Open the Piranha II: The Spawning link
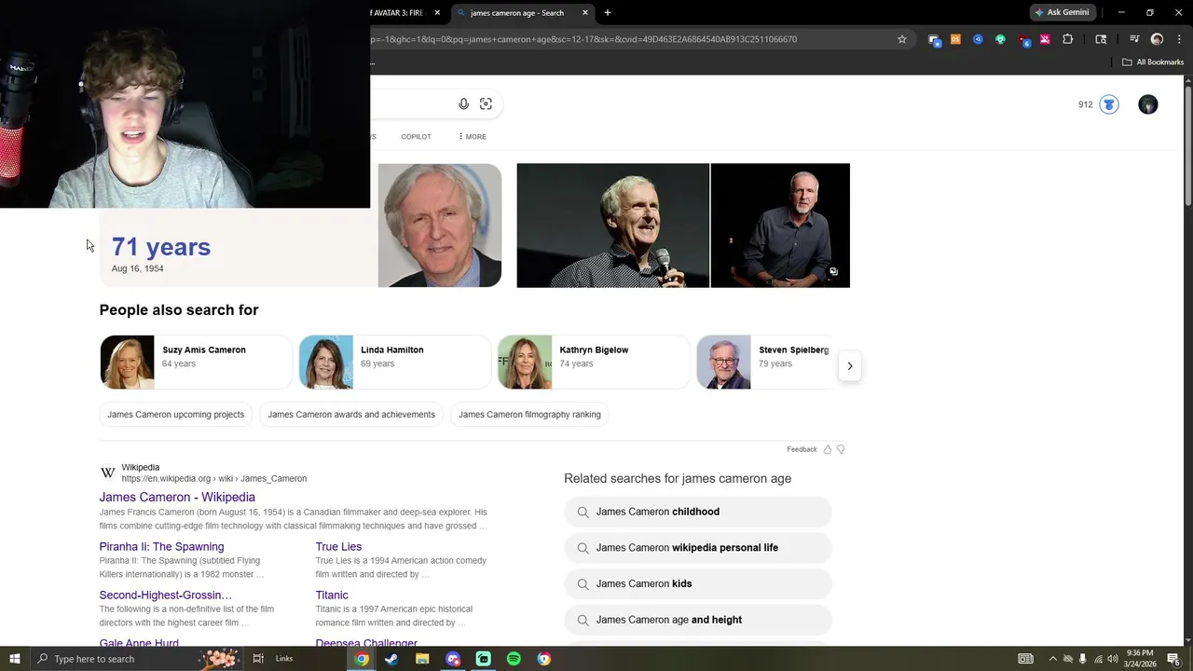The image size is (1193, 671). [162, 547]
